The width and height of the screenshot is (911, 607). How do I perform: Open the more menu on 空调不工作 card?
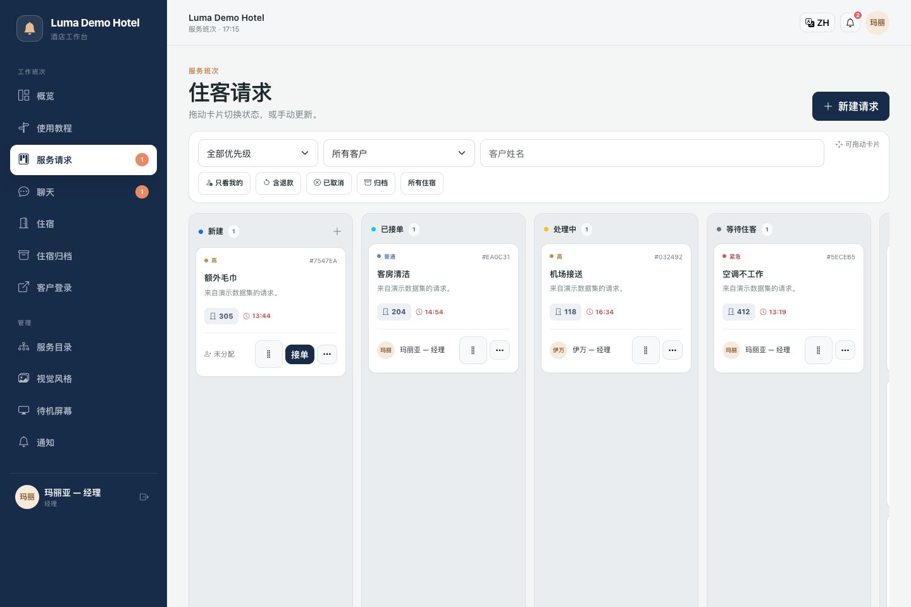[845, 350]
